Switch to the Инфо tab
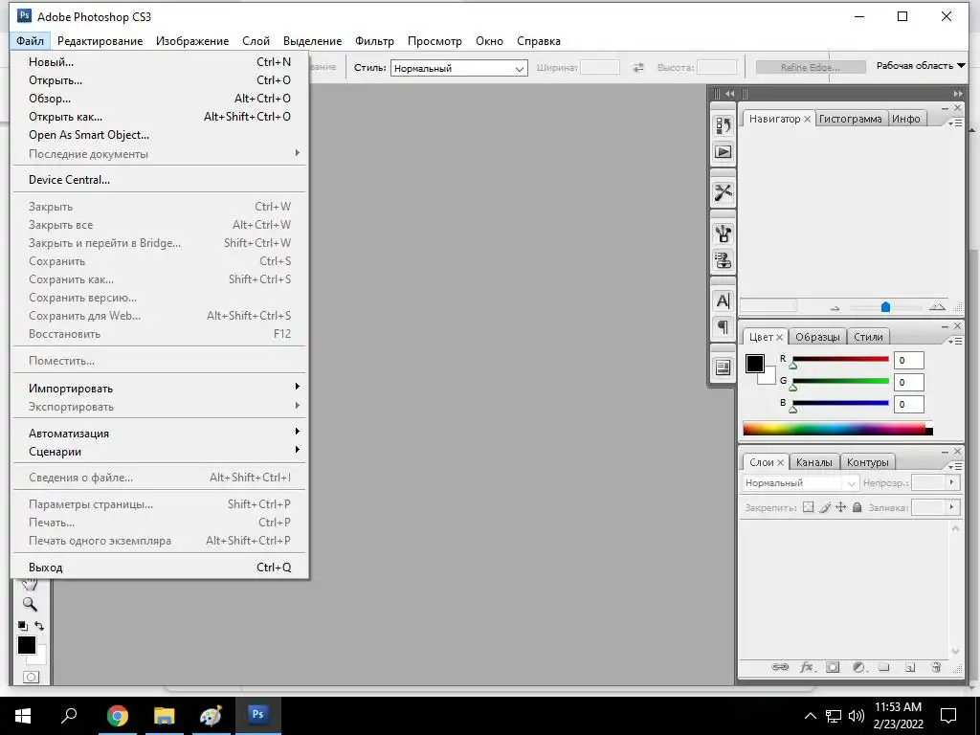 (x=905, y=119)
